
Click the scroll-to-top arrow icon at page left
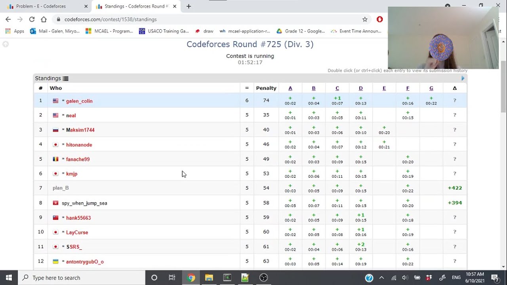(x=6, y=44)
